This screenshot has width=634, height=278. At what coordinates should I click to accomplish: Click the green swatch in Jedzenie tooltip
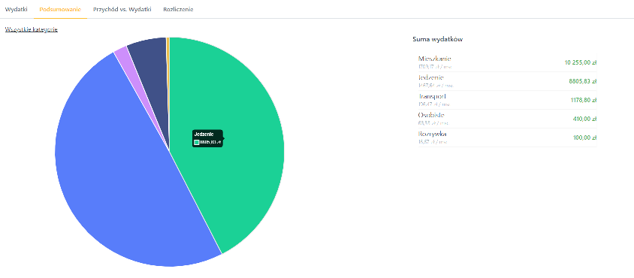pyautogui.click(x=197, y=142)
